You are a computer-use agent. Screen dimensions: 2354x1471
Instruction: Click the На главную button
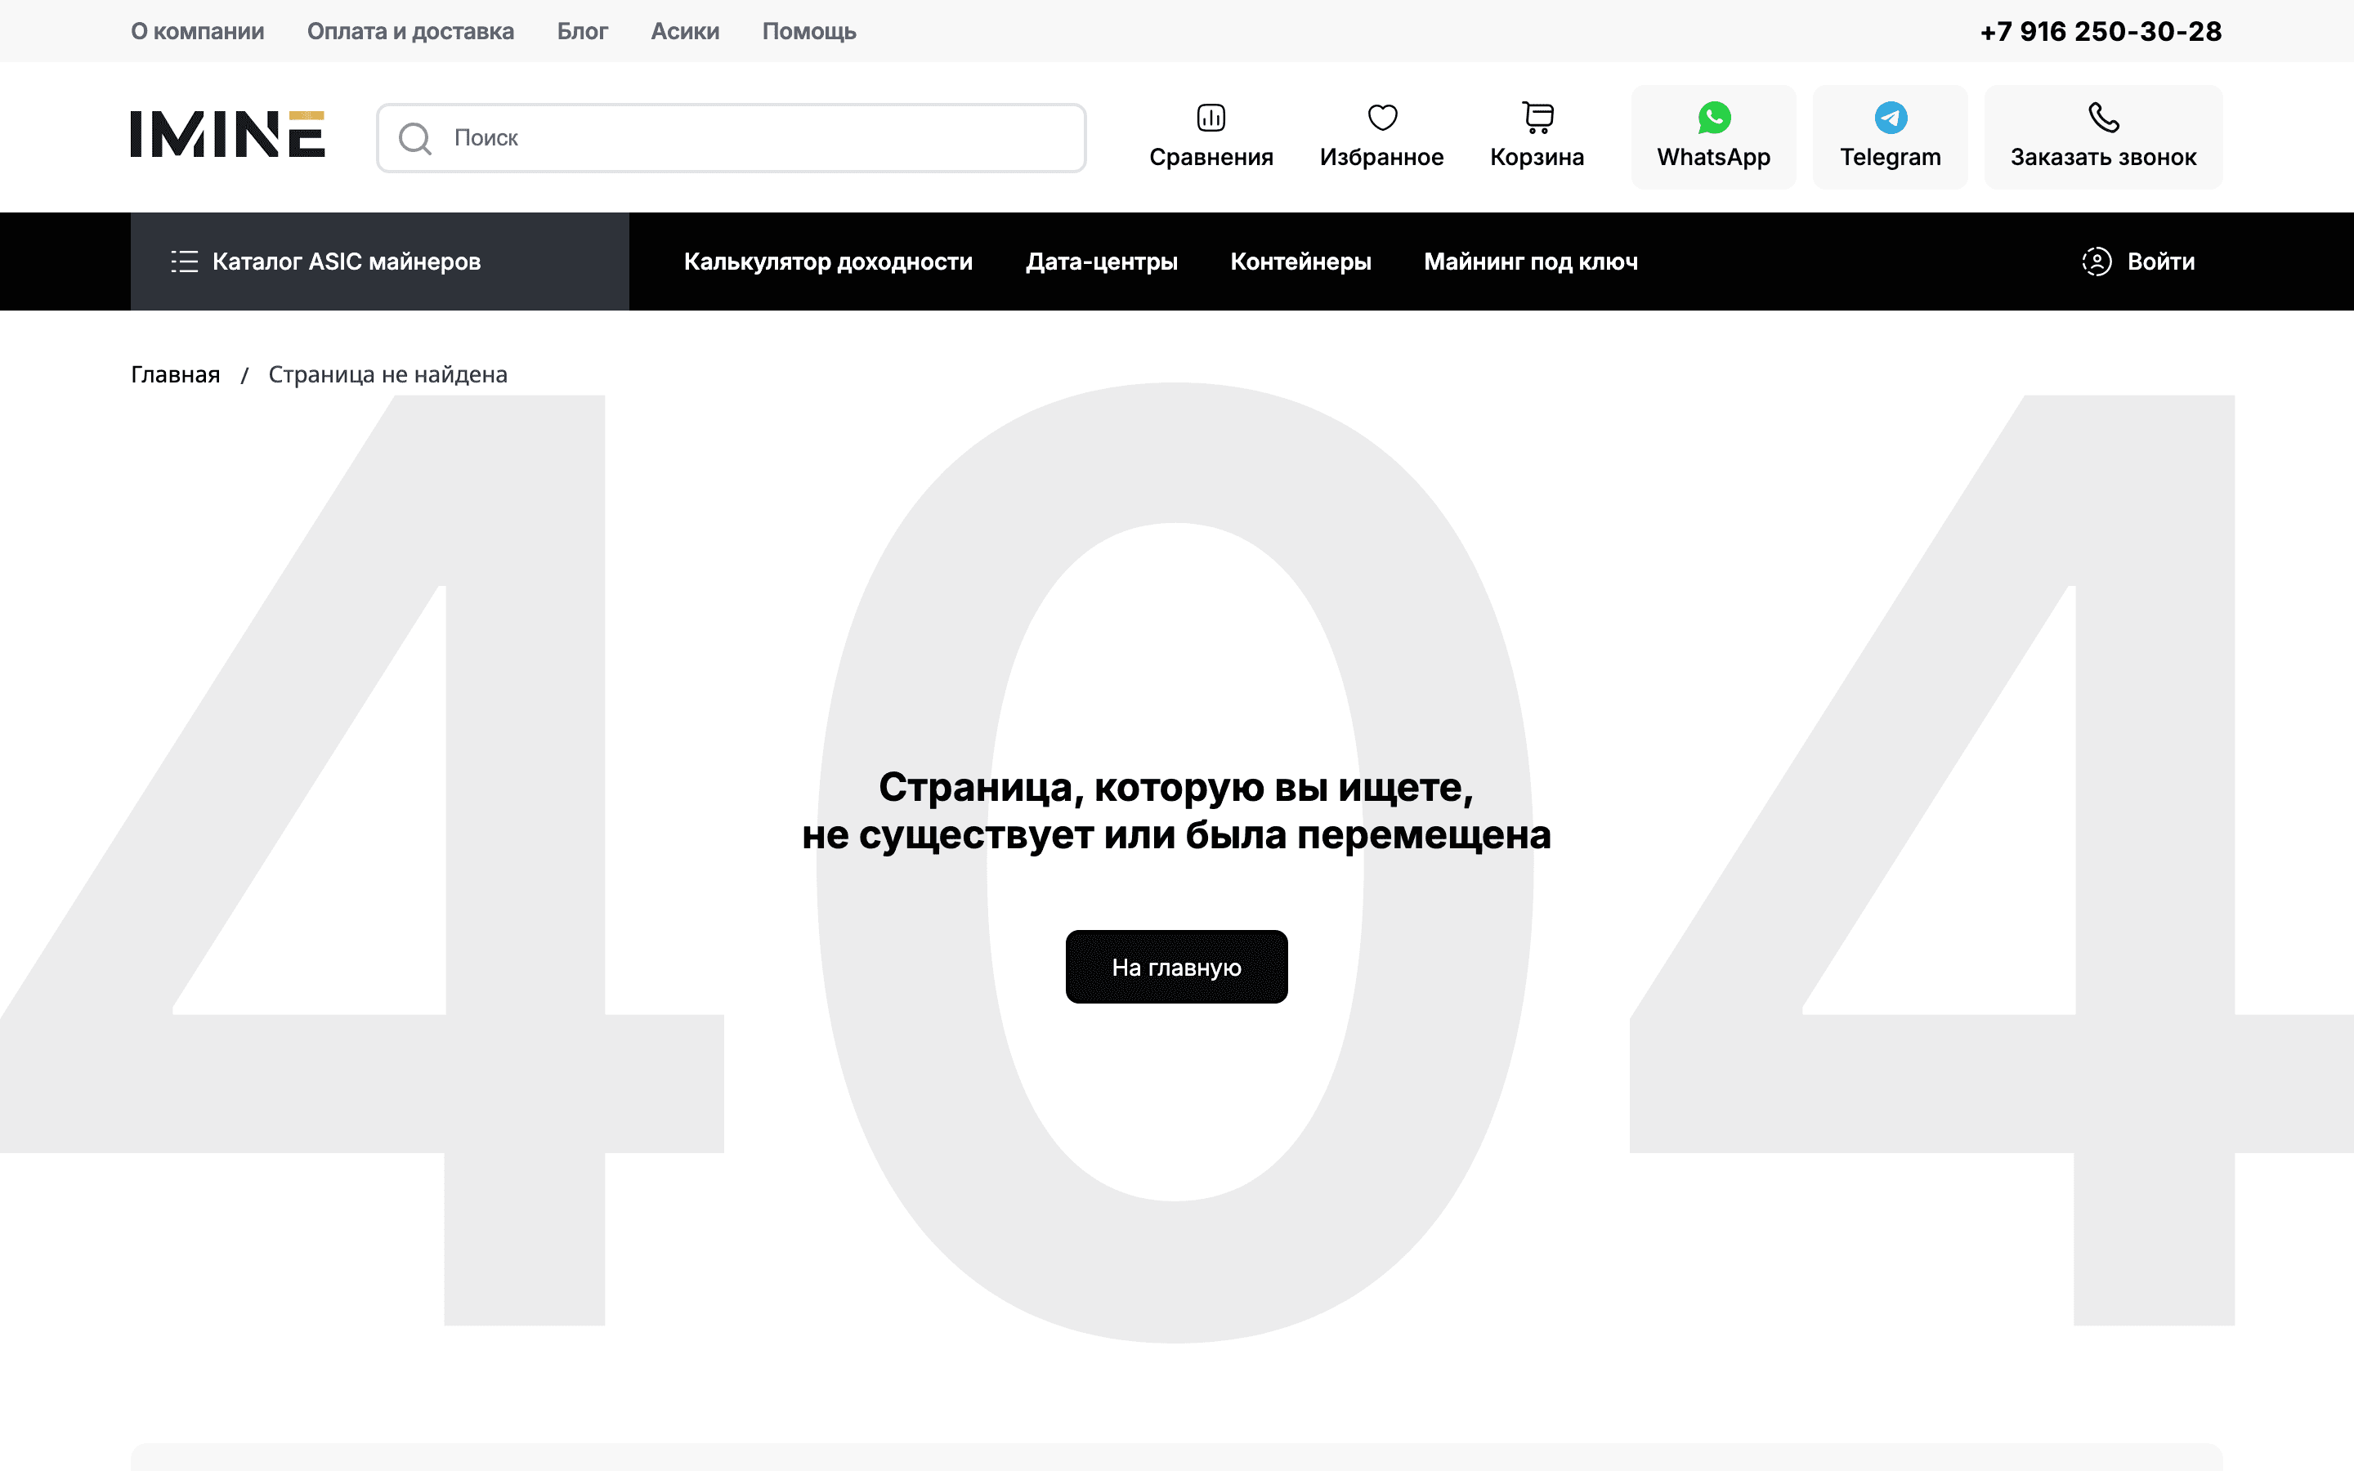click(1177, 967)
